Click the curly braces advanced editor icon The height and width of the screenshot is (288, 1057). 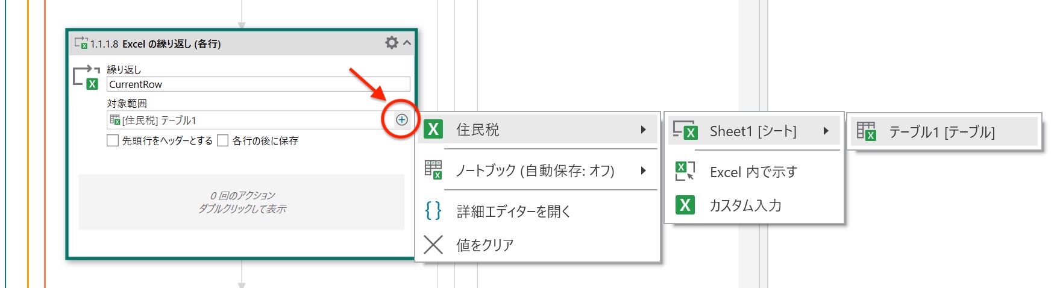[x=433, y=211]
